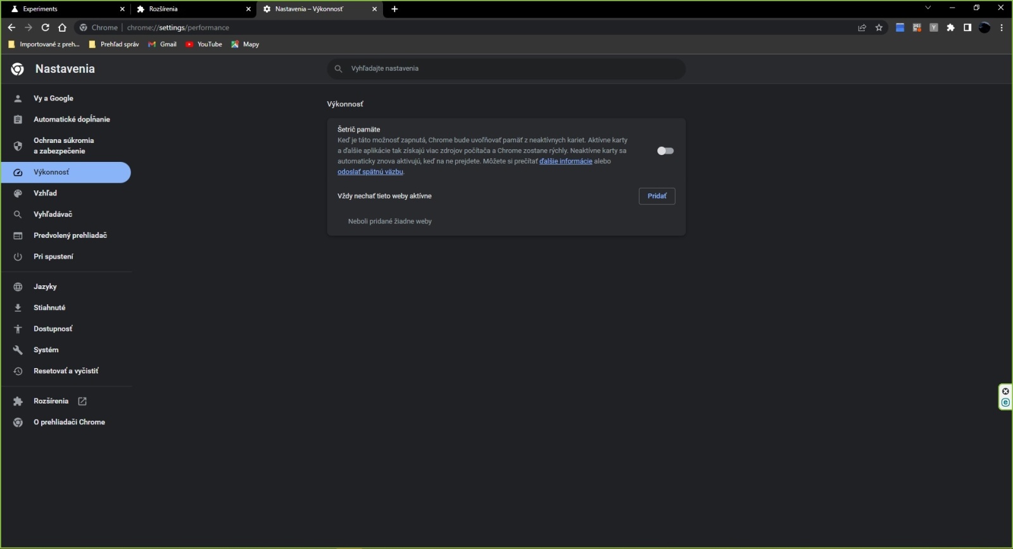The width and height of the screenshot is (1013, 549).
Task: Toggle the Šetrič pamäte switch
Action: tap(665, 151)
